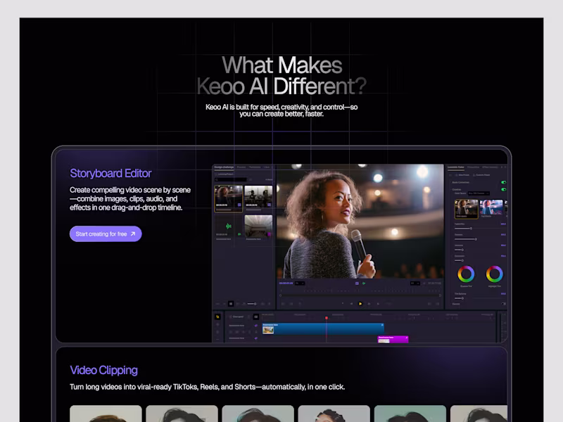Close the blue clip using its X

382,325
